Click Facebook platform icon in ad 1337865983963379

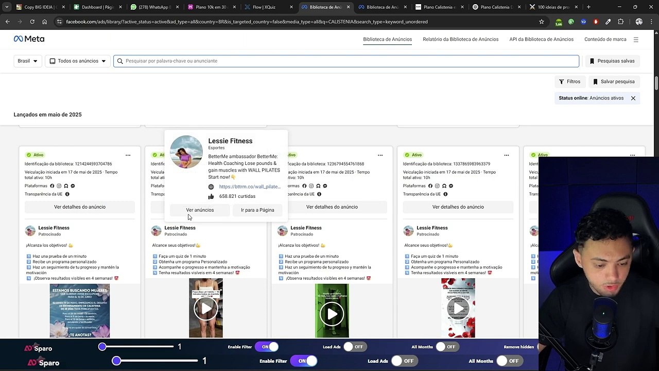click(430, 185)
